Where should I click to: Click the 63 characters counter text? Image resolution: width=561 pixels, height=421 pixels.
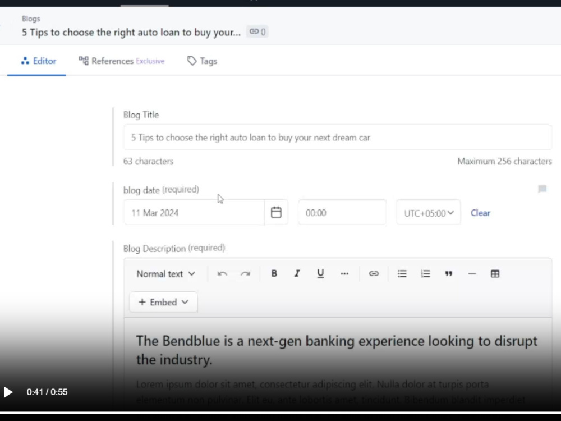click(x=148, y=162)
